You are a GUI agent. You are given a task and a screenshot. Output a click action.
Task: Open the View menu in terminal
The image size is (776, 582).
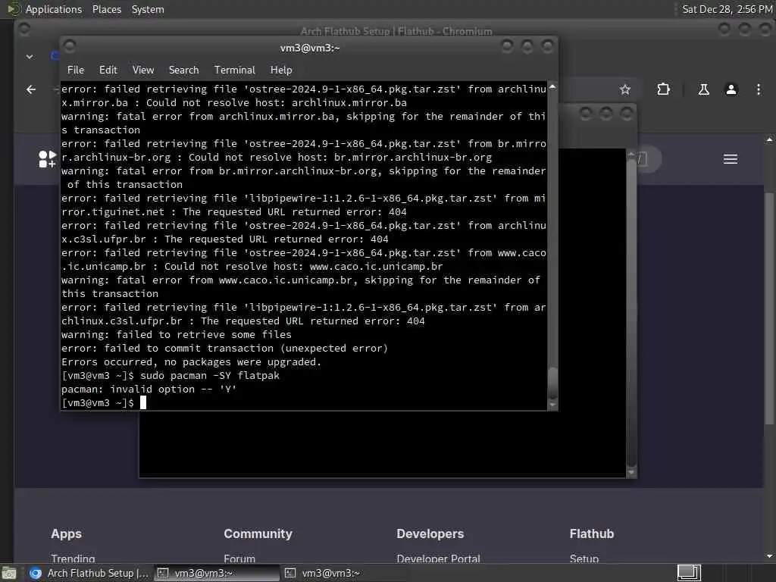143,70
